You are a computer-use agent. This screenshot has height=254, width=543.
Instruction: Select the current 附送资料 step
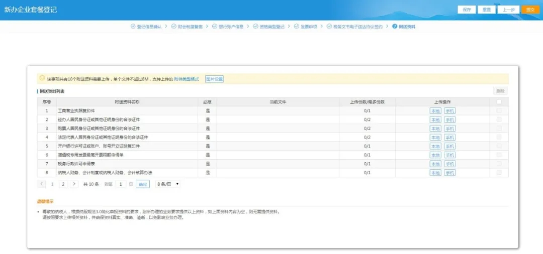[404, 27]
